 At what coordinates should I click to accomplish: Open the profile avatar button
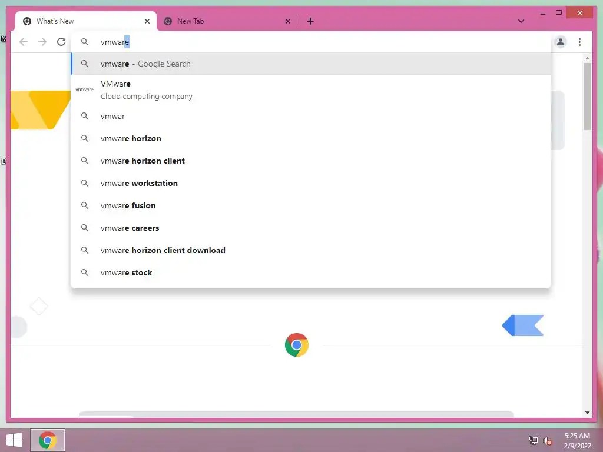(561, 42)
